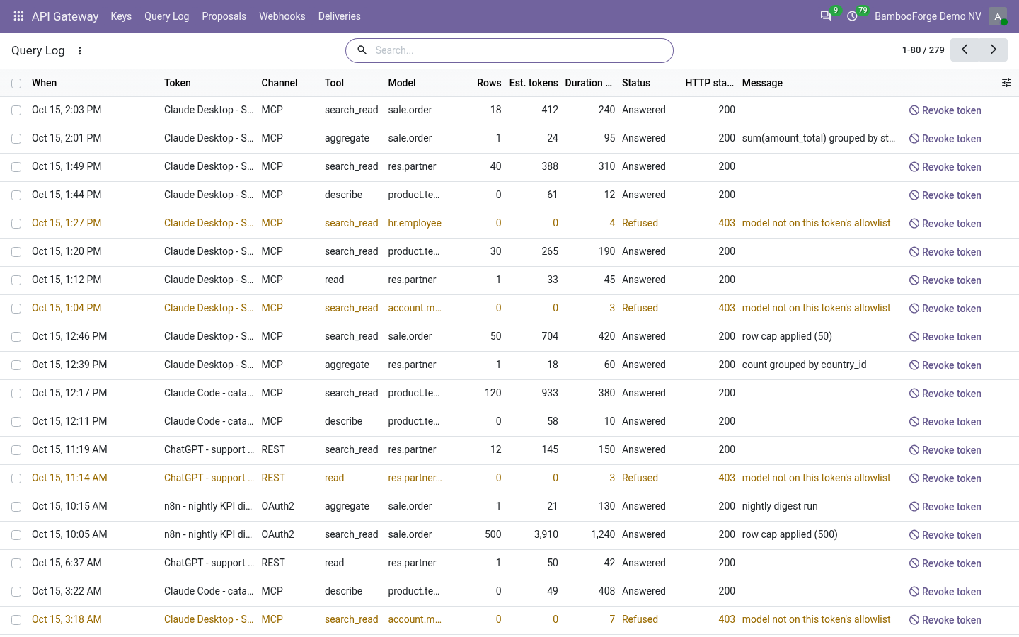This screenshot has width=1019, height=637.
Task: Open Query Log actions kebab menu
Action: click(x=80, y=50)
